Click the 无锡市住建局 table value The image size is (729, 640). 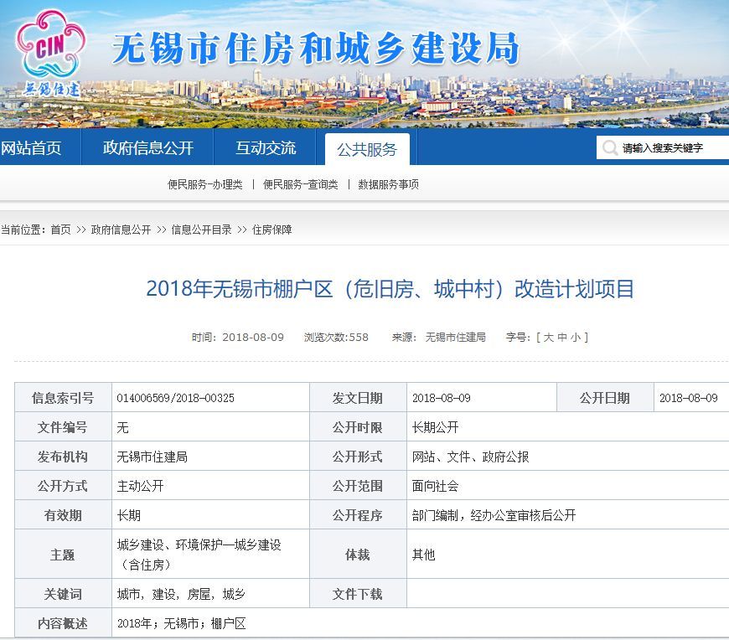pos(152,457)
